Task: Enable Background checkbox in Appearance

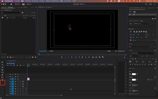Action: tap(130, 85)
